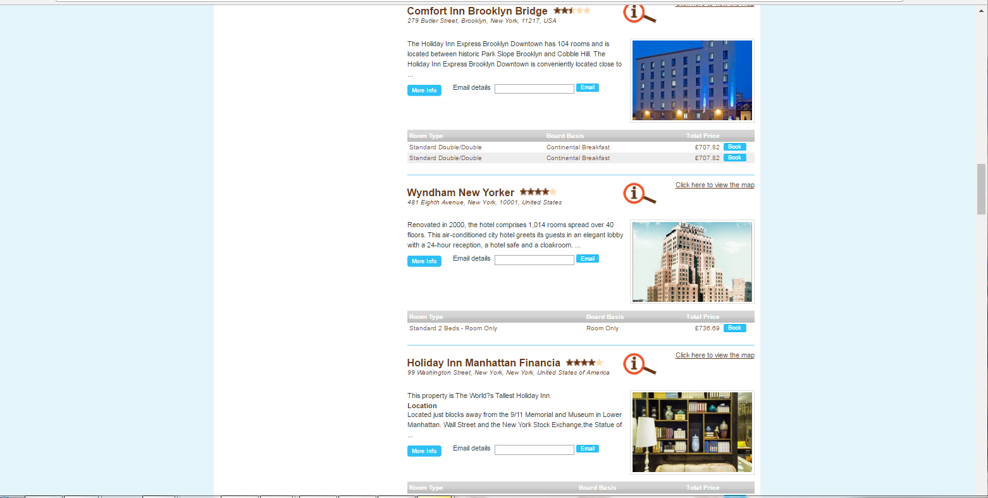Show More Info for Holiday Inn Manhattan Financia
This screenshot has height=498, width=988.
[x=424, y=451]
